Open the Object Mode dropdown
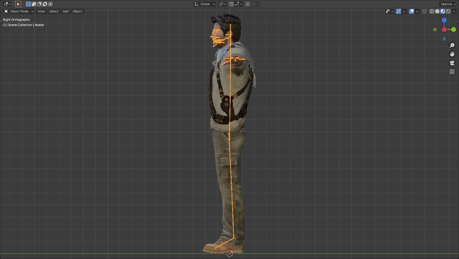Screen dimensions: 459x259 coord(19,11)
